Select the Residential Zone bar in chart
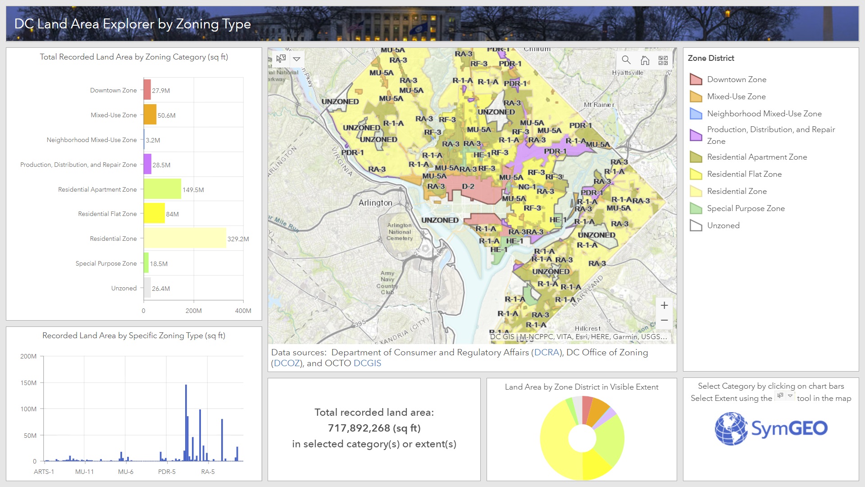The image size is (865, 487). pyautogui.click(x=185, y=238)
